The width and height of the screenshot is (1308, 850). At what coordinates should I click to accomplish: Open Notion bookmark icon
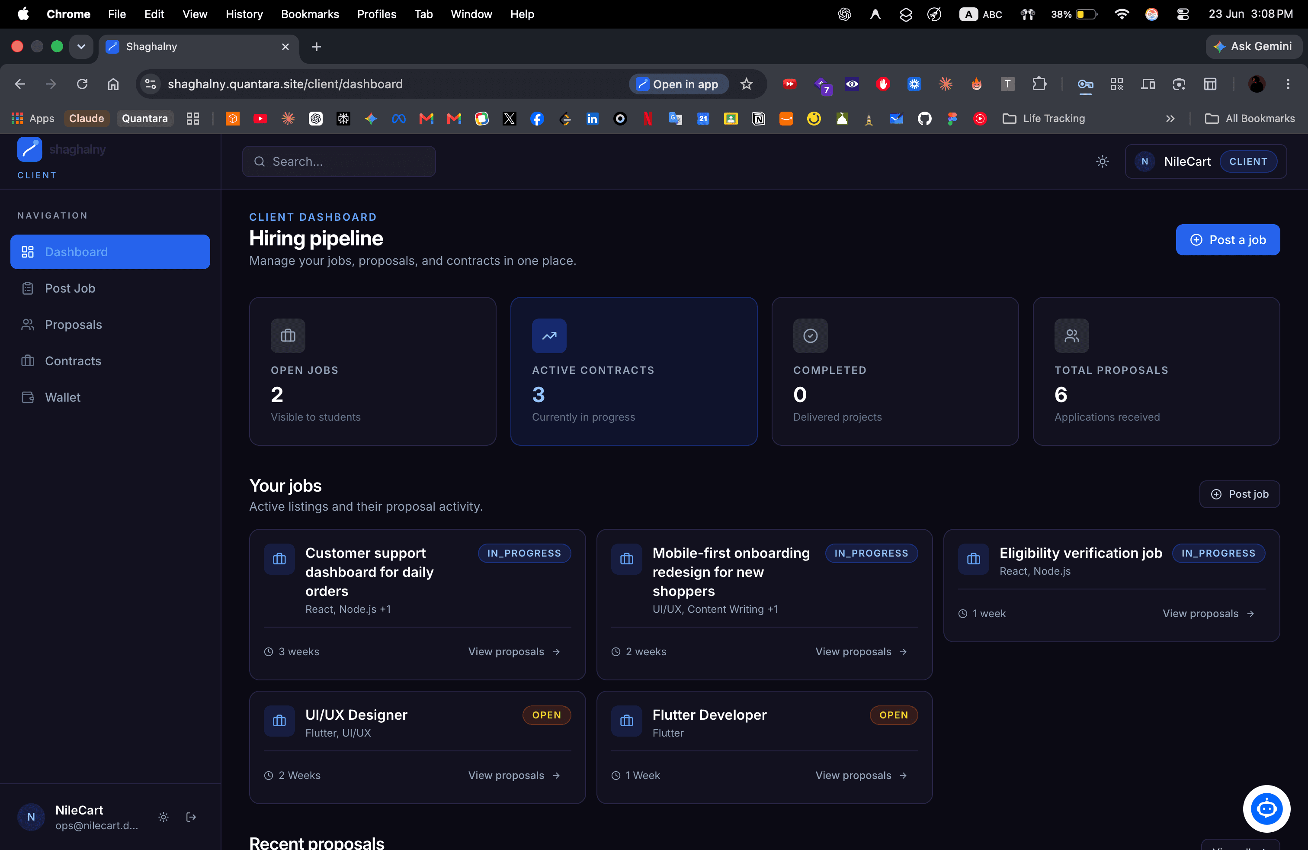(758, 118)
